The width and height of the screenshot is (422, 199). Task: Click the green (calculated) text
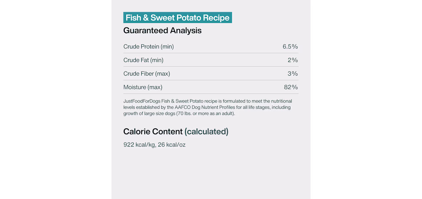tap(206, 132)
